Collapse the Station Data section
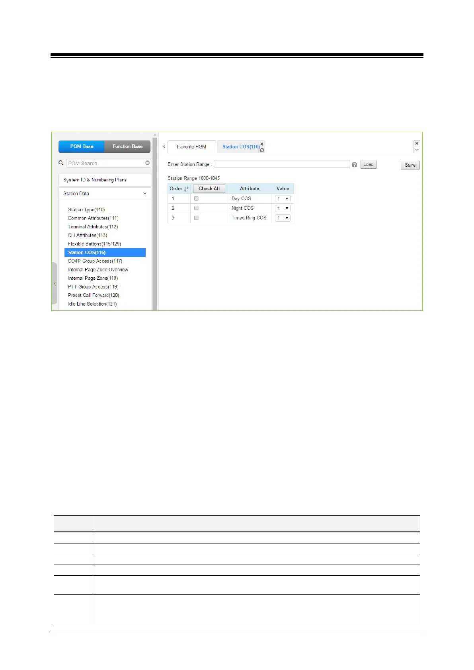This screenshot has height=670, width=474. pos(145,193)
